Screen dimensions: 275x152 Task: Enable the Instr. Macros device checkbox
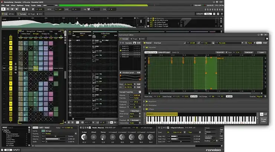[x=90, y=127]
